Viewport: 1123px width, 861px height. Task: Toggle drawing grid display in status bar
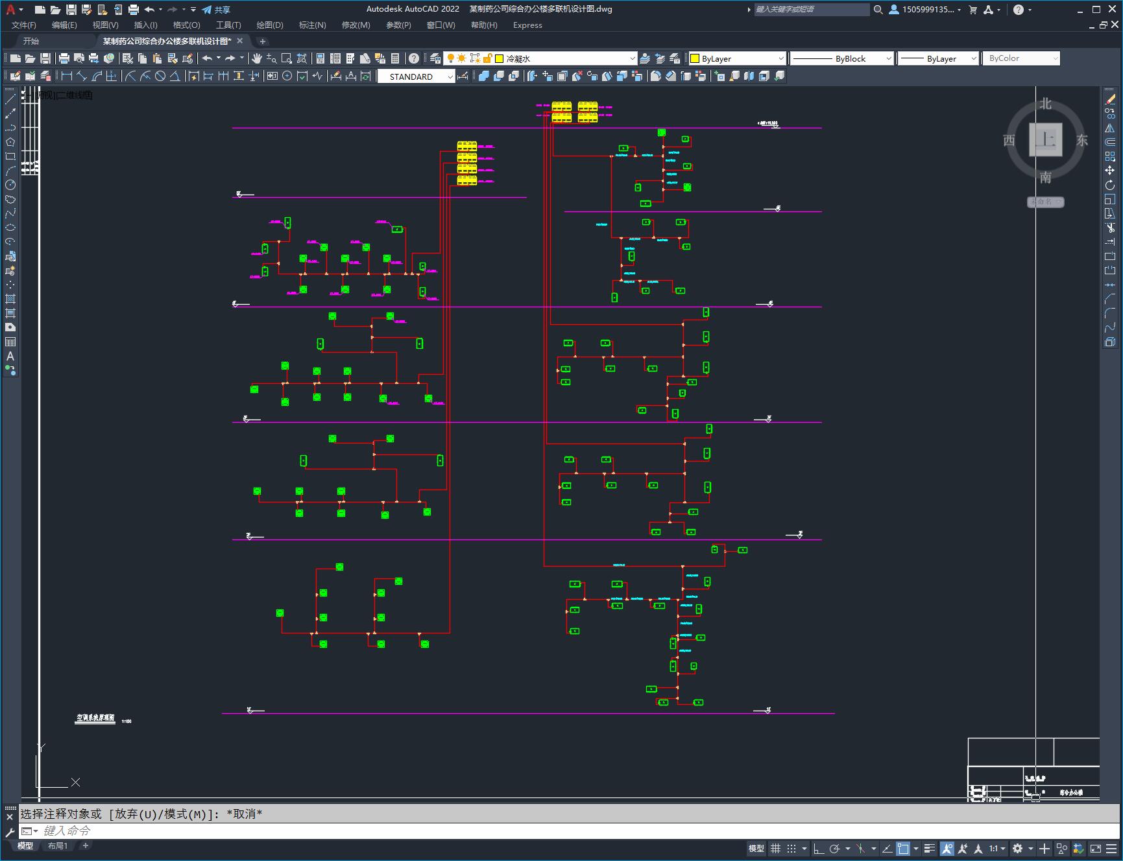(775, 848)
